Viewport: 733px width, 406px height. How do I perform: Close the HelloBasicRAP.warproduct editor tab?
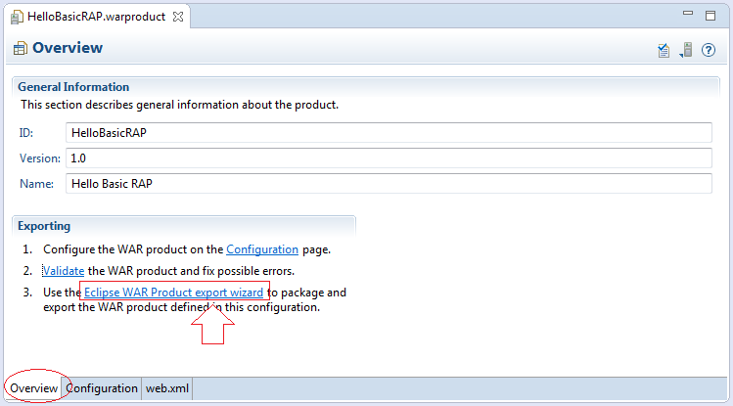pyautogui.click(x=178, y=17)
